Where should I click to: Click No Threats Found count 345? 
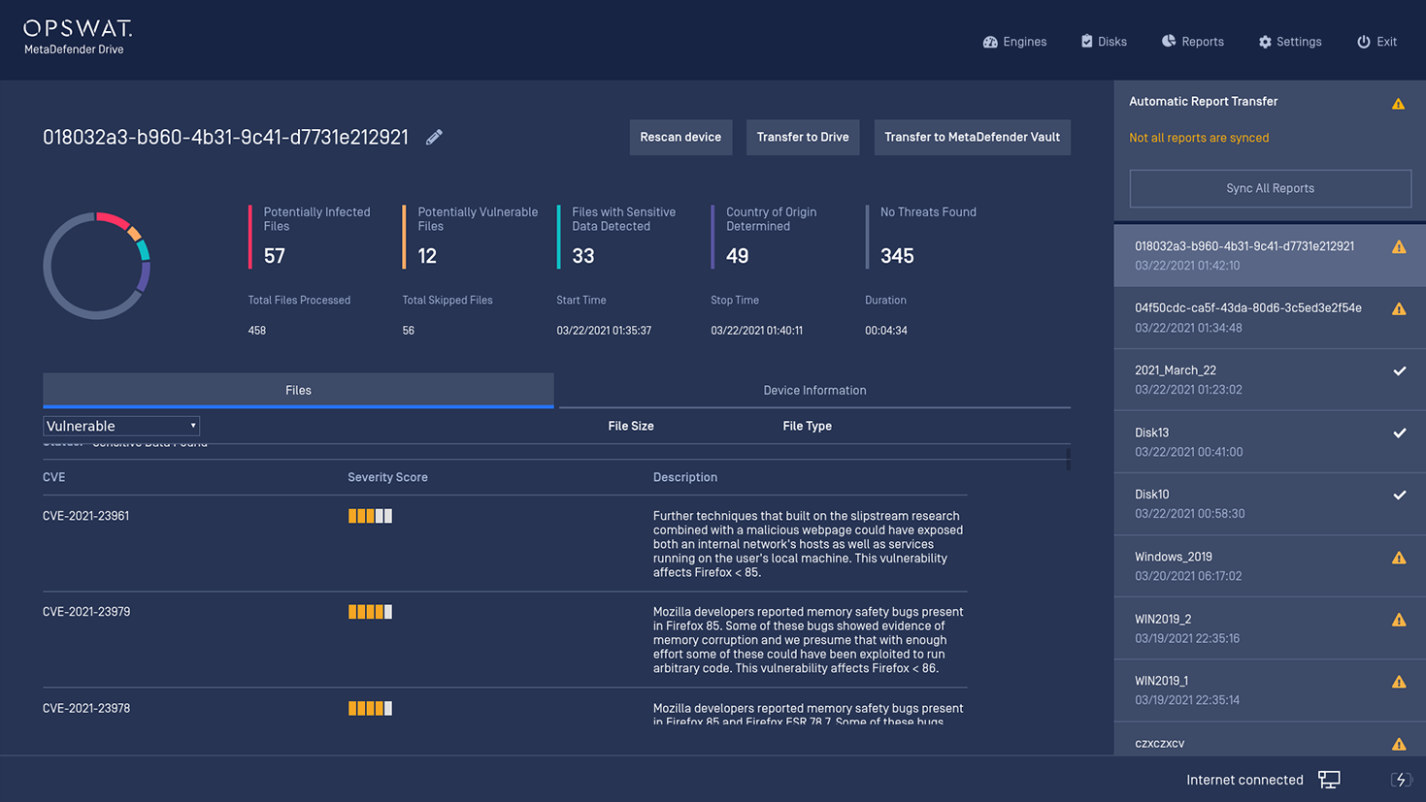tap(897, 256)
